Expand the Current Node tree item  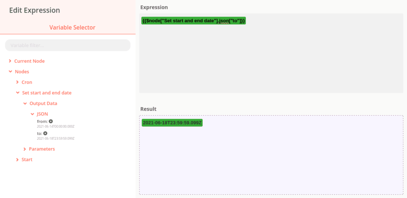[x=10, y=61]
